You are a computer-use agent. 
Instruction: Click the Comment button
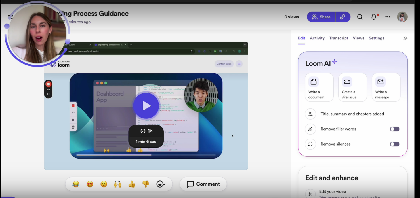tap(203, 184)
